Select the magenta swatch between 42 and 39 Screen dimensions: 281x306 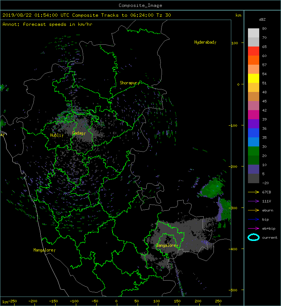(x=253, y=114)
